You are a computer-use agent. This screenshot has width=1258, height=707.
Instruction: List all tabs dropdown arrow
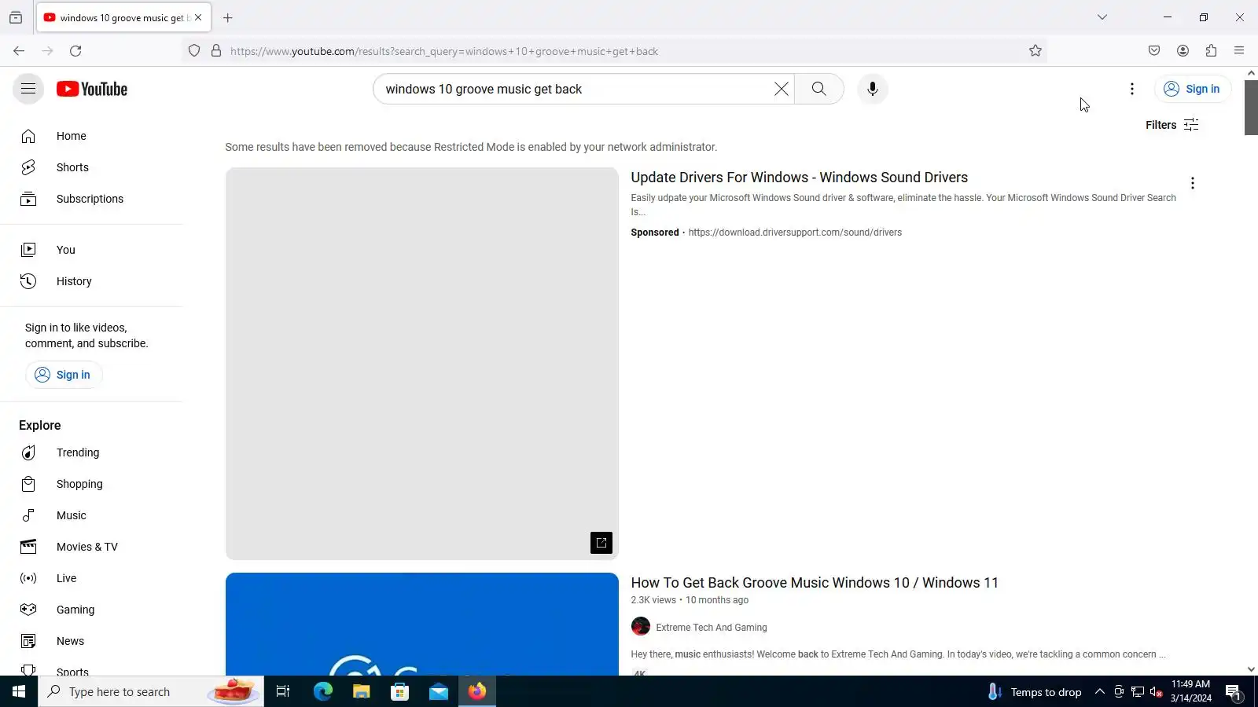coord(1102,17)
